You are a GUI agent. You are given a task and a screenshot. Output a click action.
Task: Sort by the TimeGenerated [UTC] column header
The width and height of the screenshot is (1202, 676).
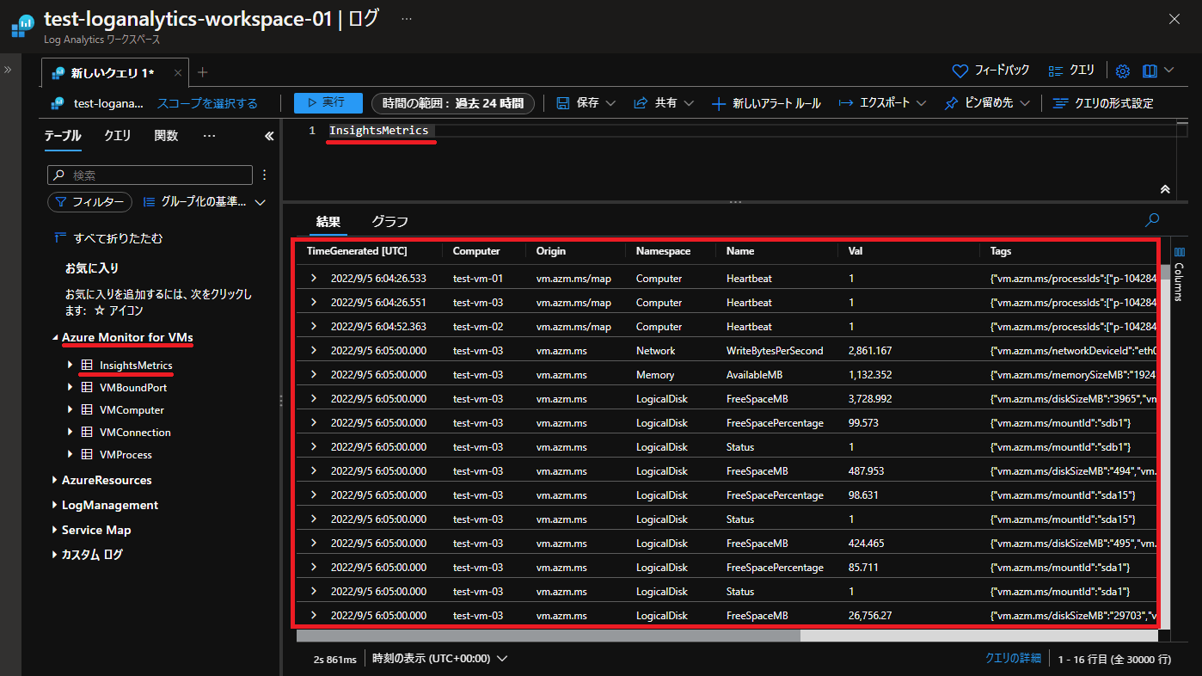(357, 251)
